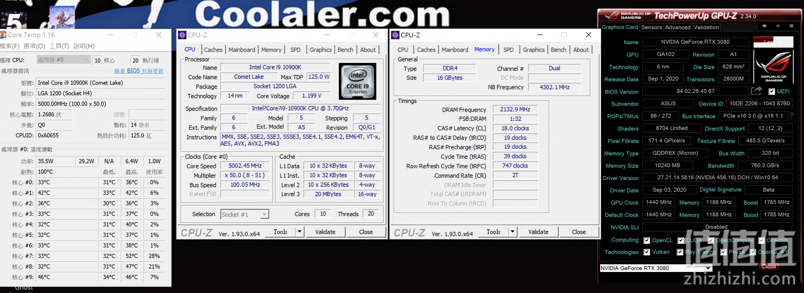Open the Horizon desktop shortcut icon

click(x=62, y=17)
